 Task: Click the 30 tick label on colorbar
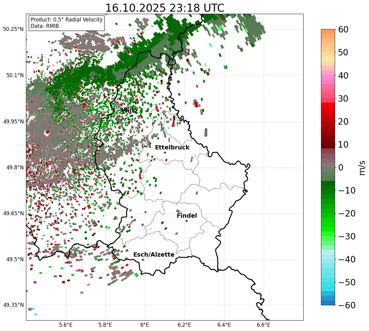343,99
